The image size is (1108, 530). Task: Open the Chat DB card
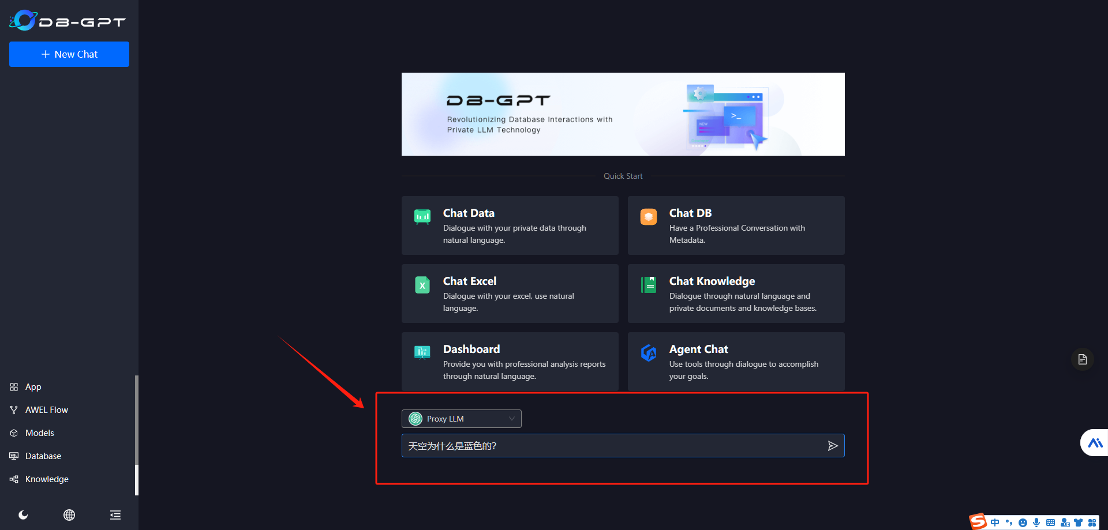pyautogui.click(x=736, y=225)
